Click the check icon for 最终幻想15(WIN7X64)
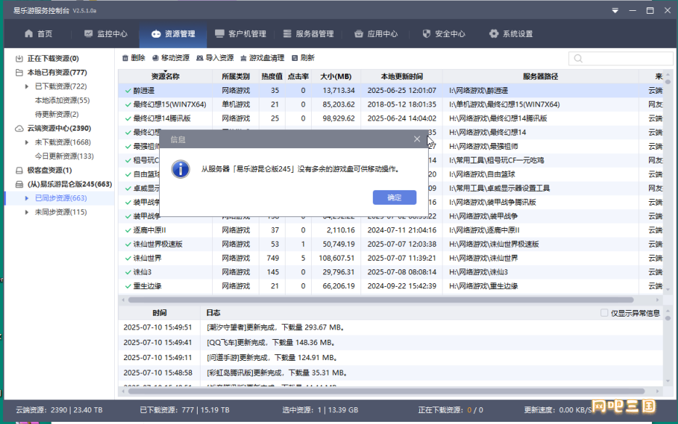 pos(128,105)
